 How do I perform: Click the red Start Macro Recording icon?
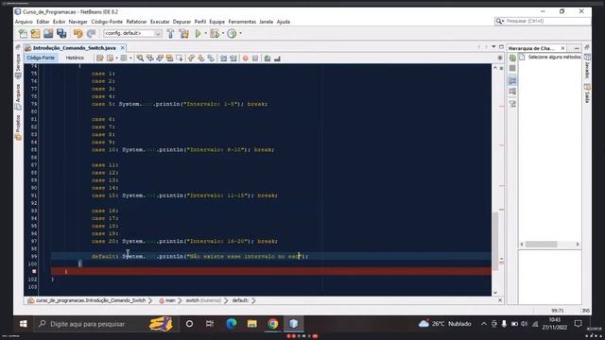[246, 59]
